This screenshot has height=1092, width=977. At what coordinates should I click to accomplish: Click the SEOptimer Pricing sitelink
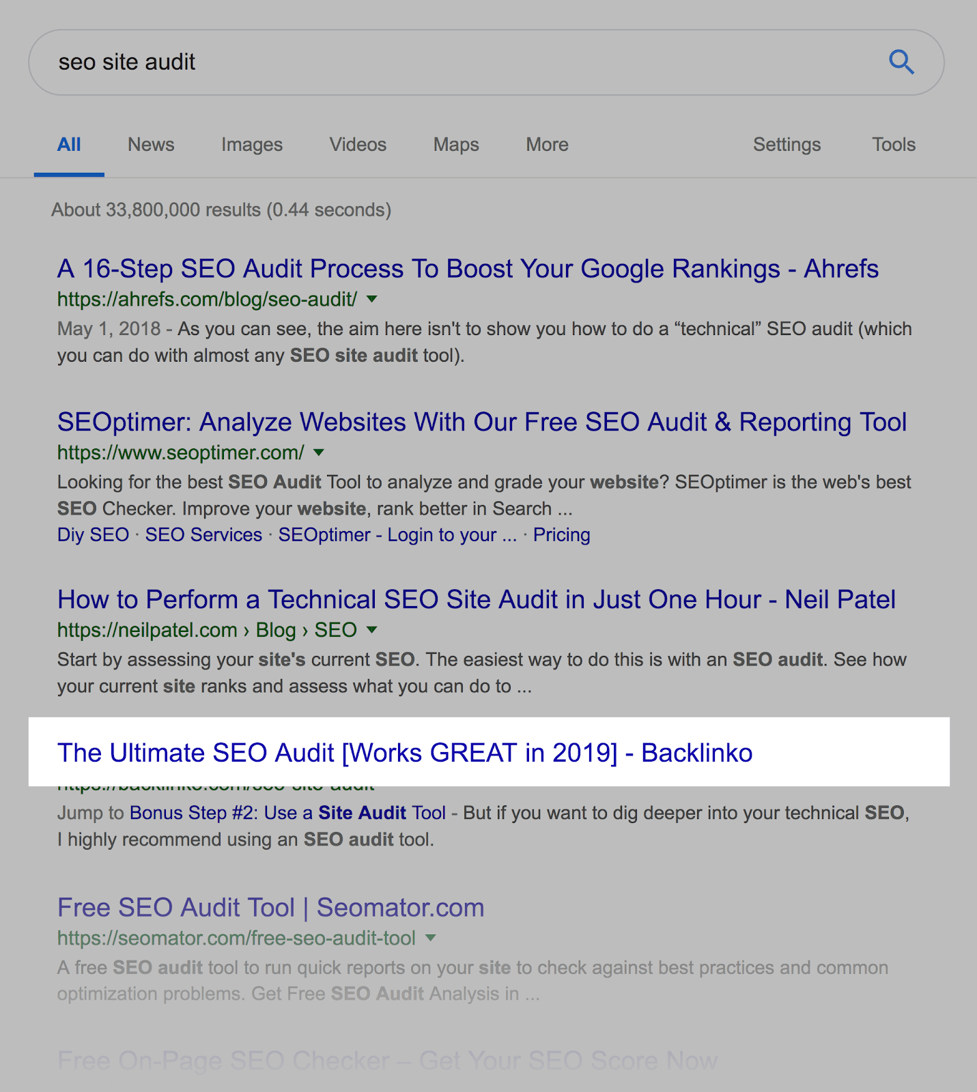click(x=561, y=535)
